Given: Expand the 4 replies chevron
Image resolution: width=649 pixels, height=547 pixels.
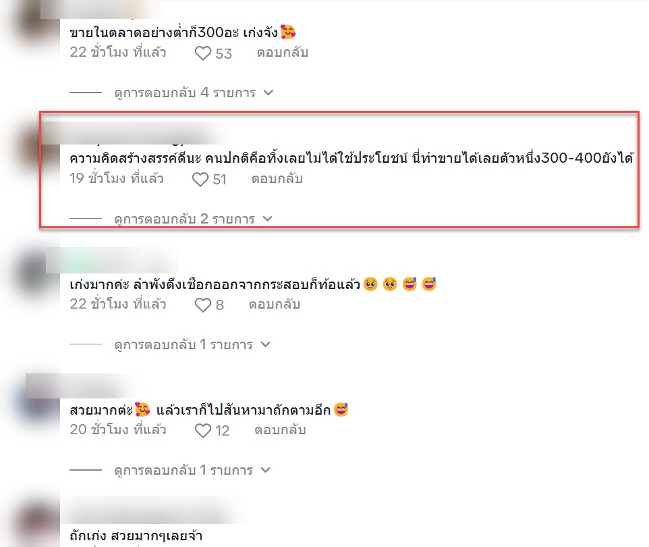Looking at the screenshot, I should [269, 93].
